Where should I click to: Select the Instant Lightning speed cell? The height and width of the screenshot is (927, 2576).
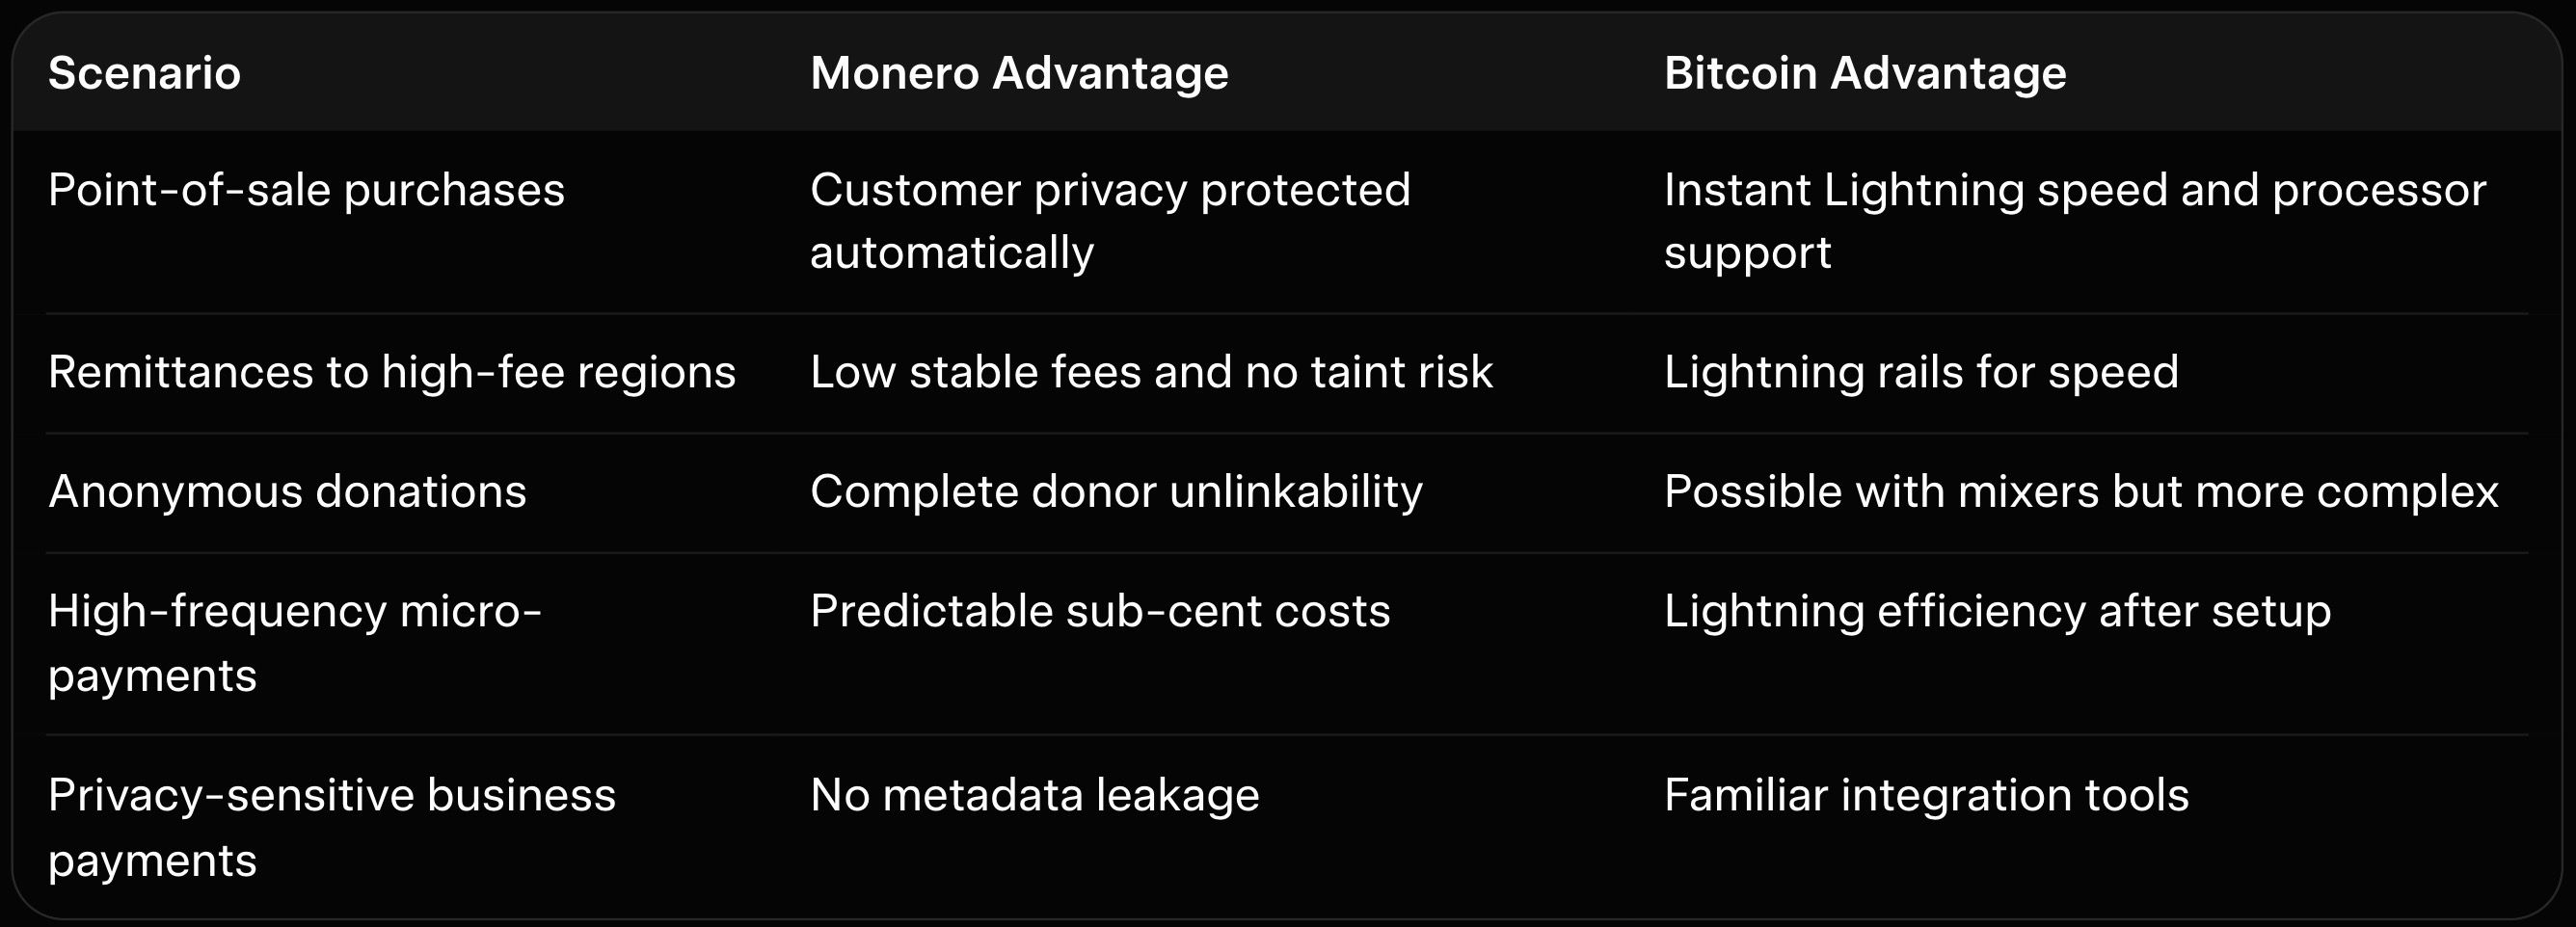2074,220
